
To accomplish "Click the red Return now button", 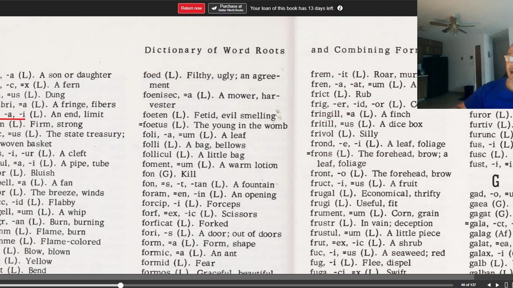I will coord(191,8).
